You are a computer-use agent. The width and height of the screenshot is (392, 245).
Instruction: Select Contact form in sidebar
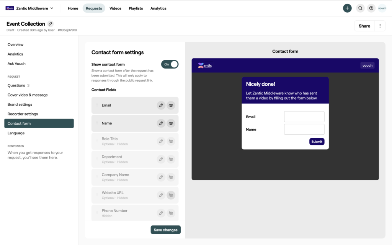click(39, 123)
